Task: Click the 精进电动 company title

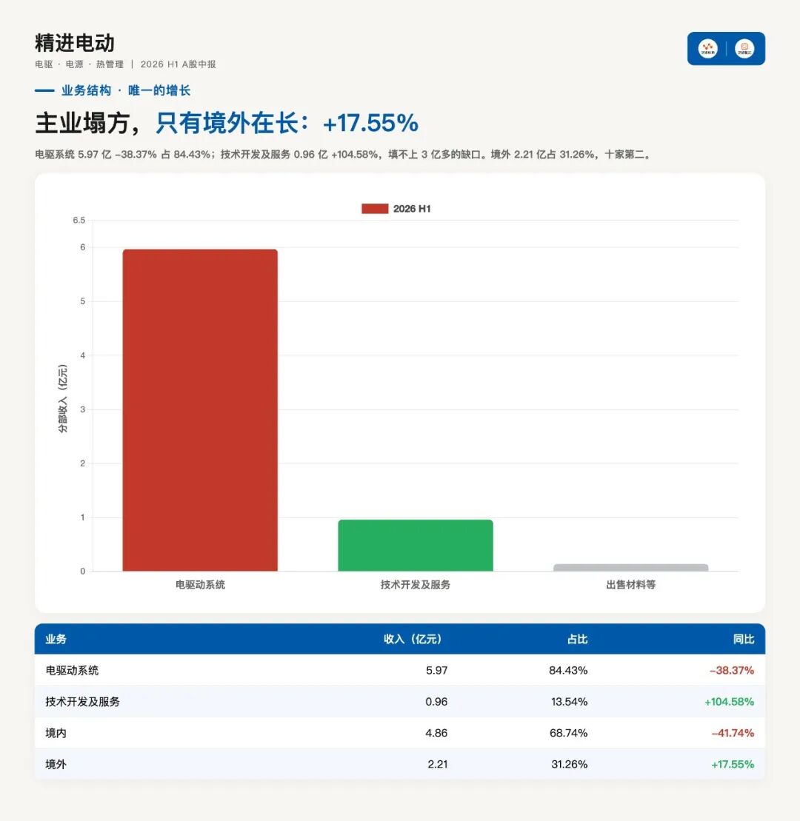Action: pos(74,43)
